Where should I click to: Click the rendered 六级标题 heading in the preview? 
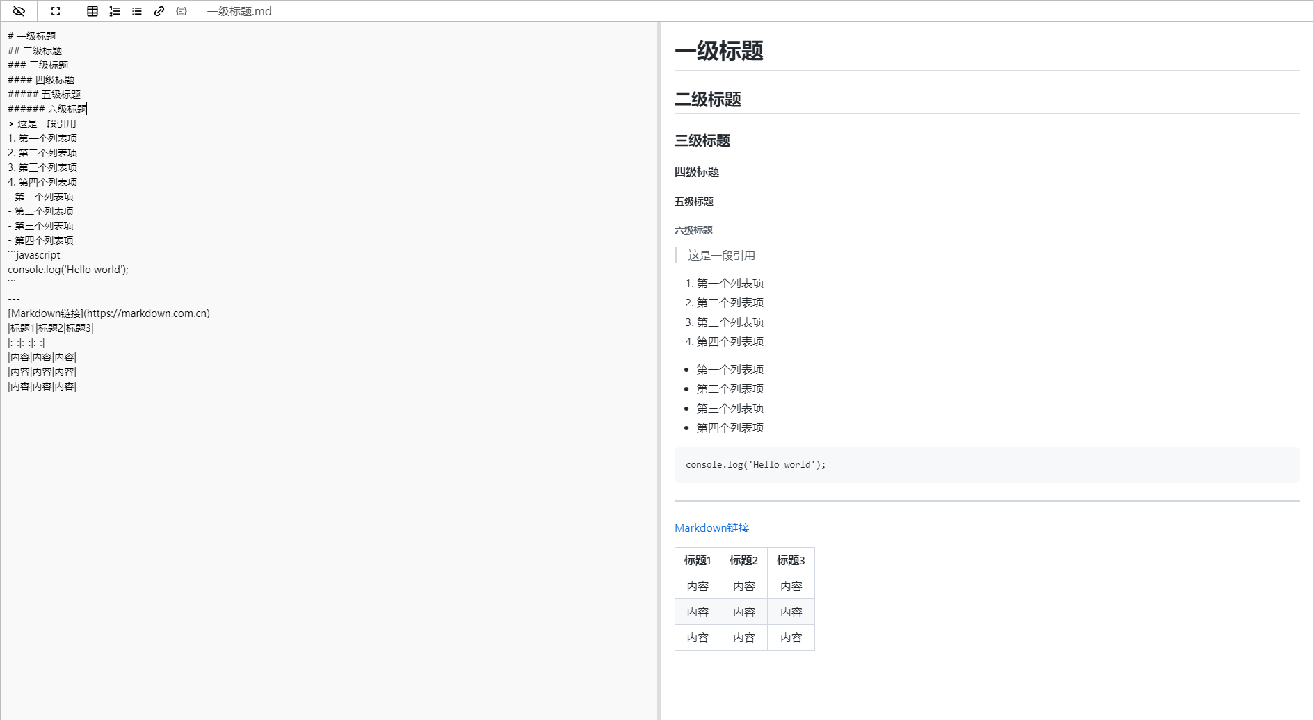pyautogui.click(x=693, y=230)
